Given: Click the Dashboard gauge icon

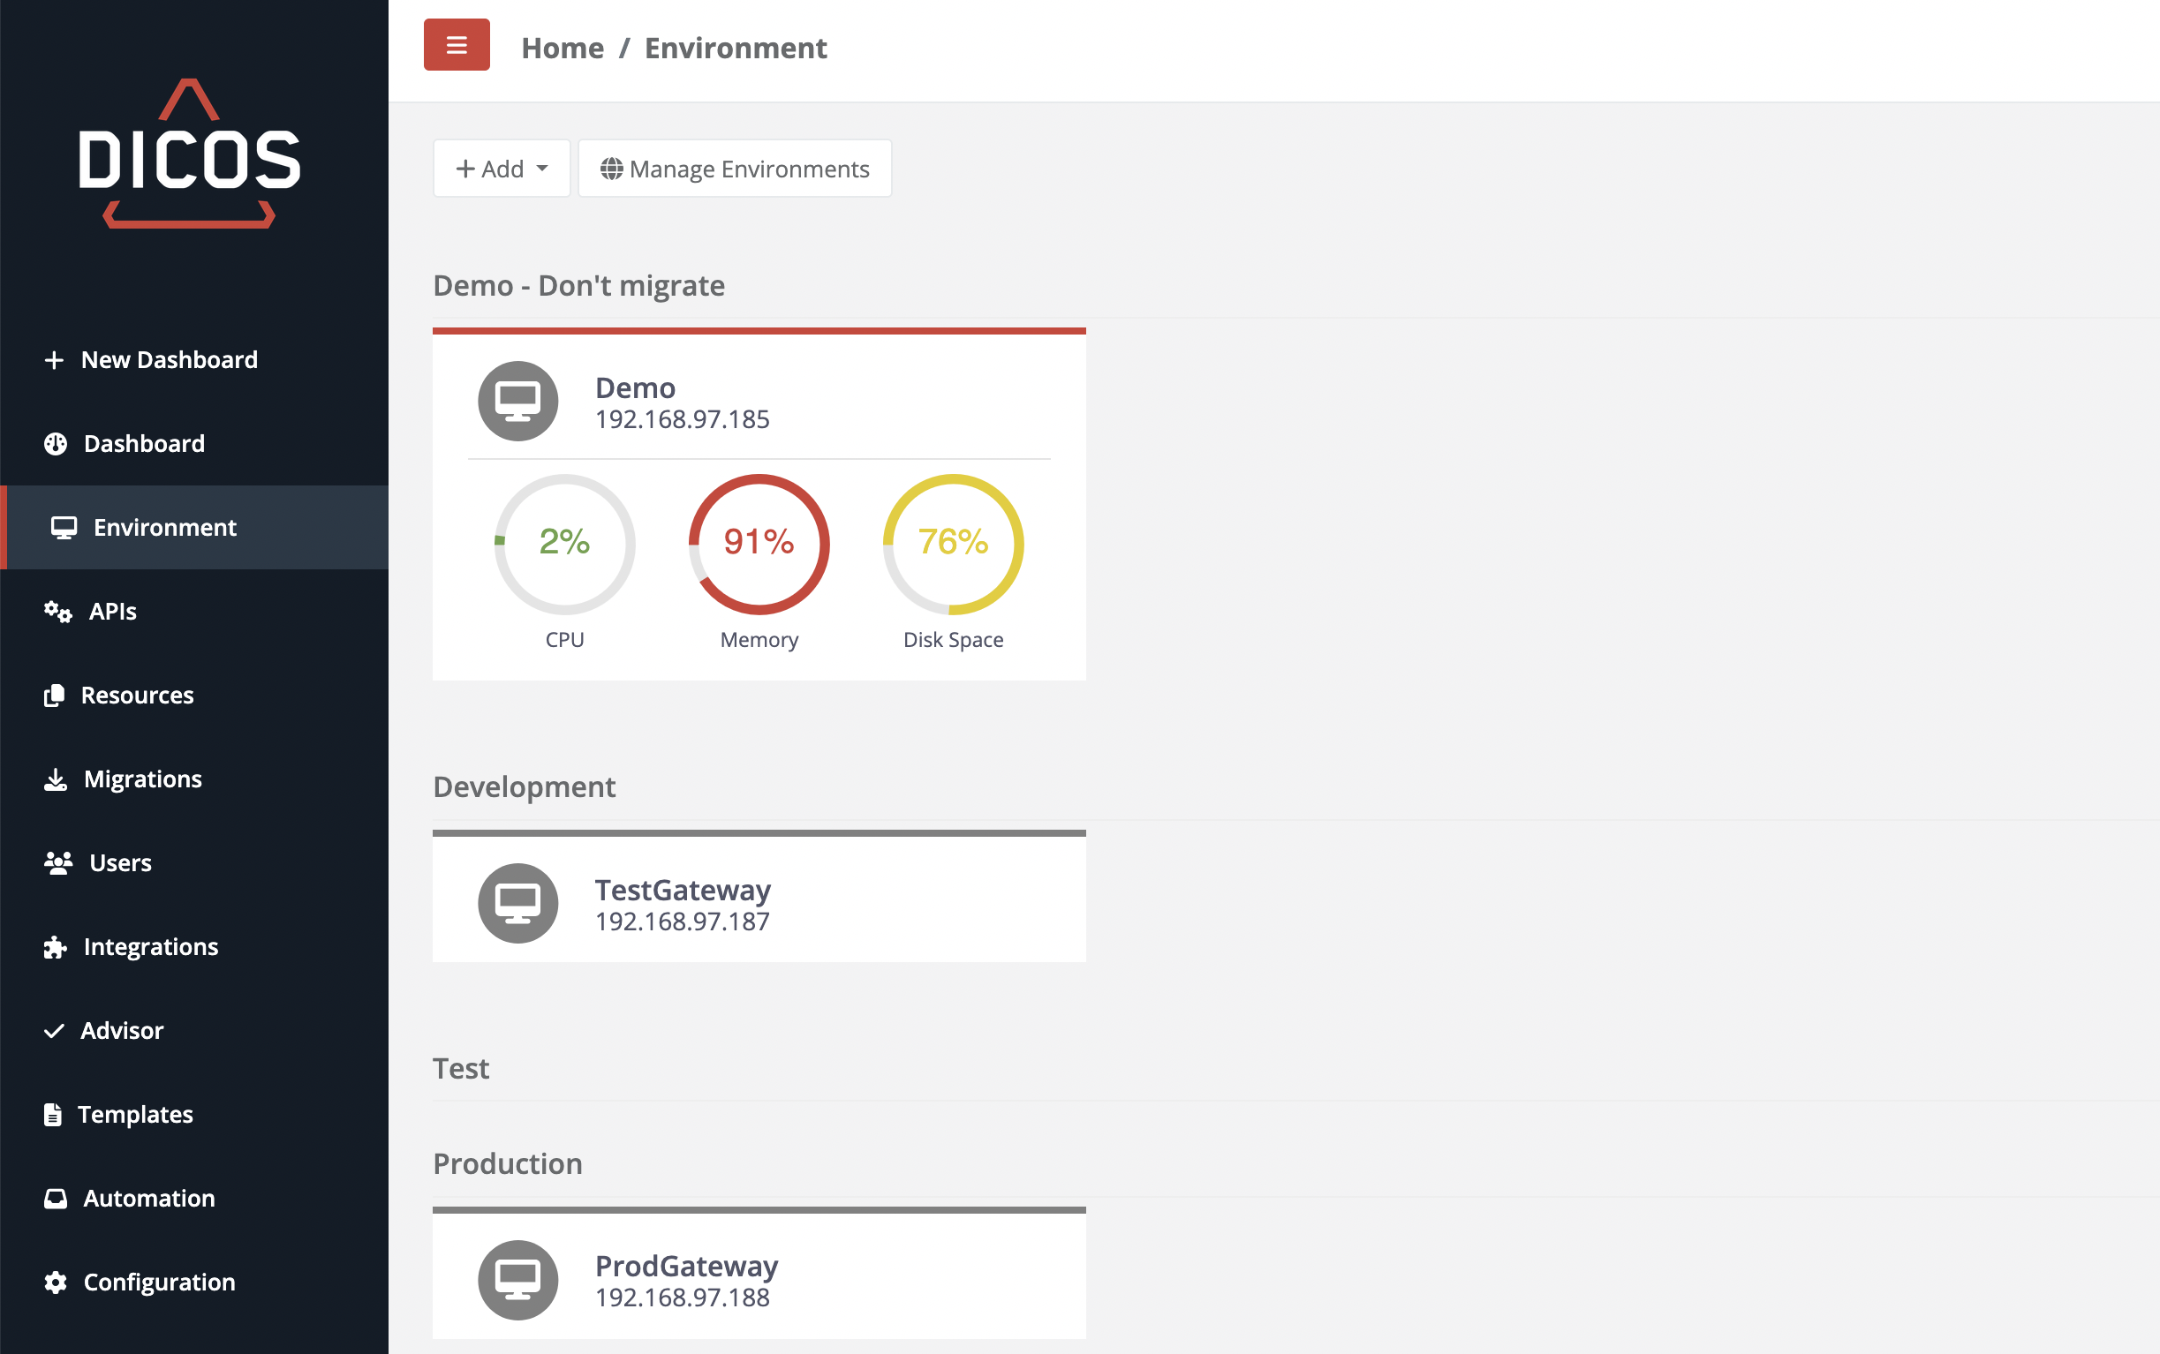Looking at the screenshot, I should point(56,444).
